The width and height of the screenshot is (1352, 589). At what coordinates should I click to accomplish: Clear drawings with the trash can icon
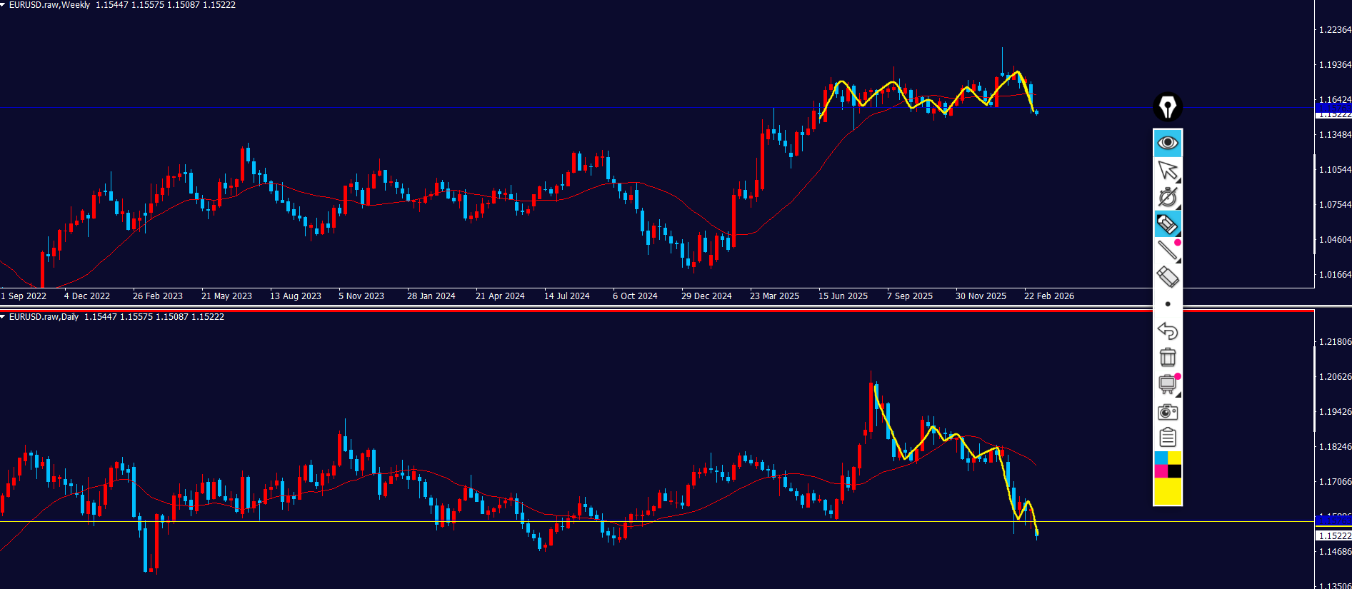pyautogui.click(x=1167, y=357)
